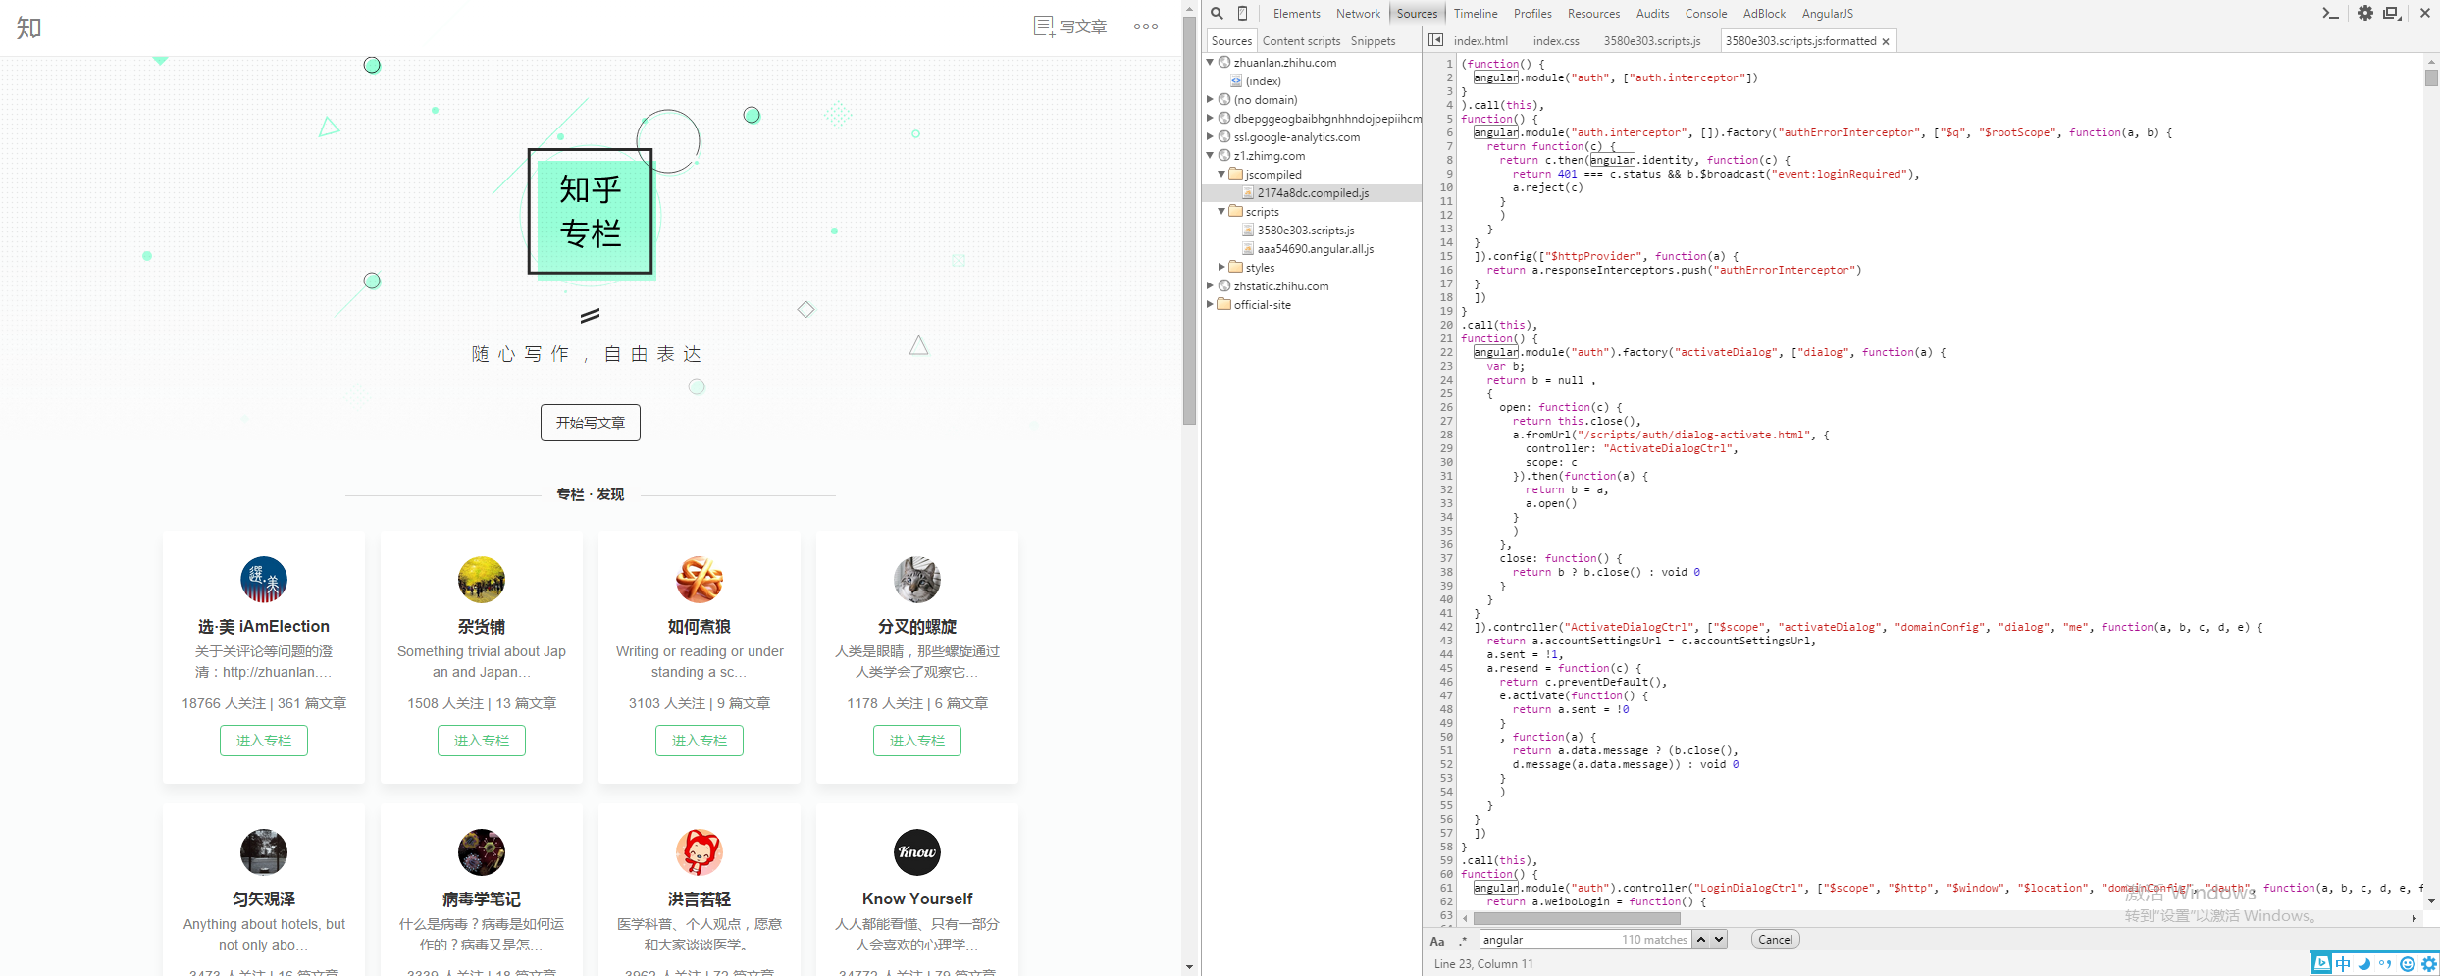Image resolution: width=2440 pixels, height=976 pixels.
Task: Enable regex search with the .* button
Action: click(x=1463, y=940)
